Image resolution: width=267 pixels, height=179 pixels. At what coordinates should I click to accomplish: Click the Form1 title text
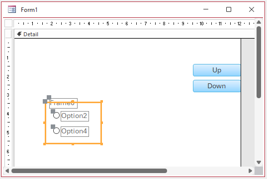coord(29,10)
